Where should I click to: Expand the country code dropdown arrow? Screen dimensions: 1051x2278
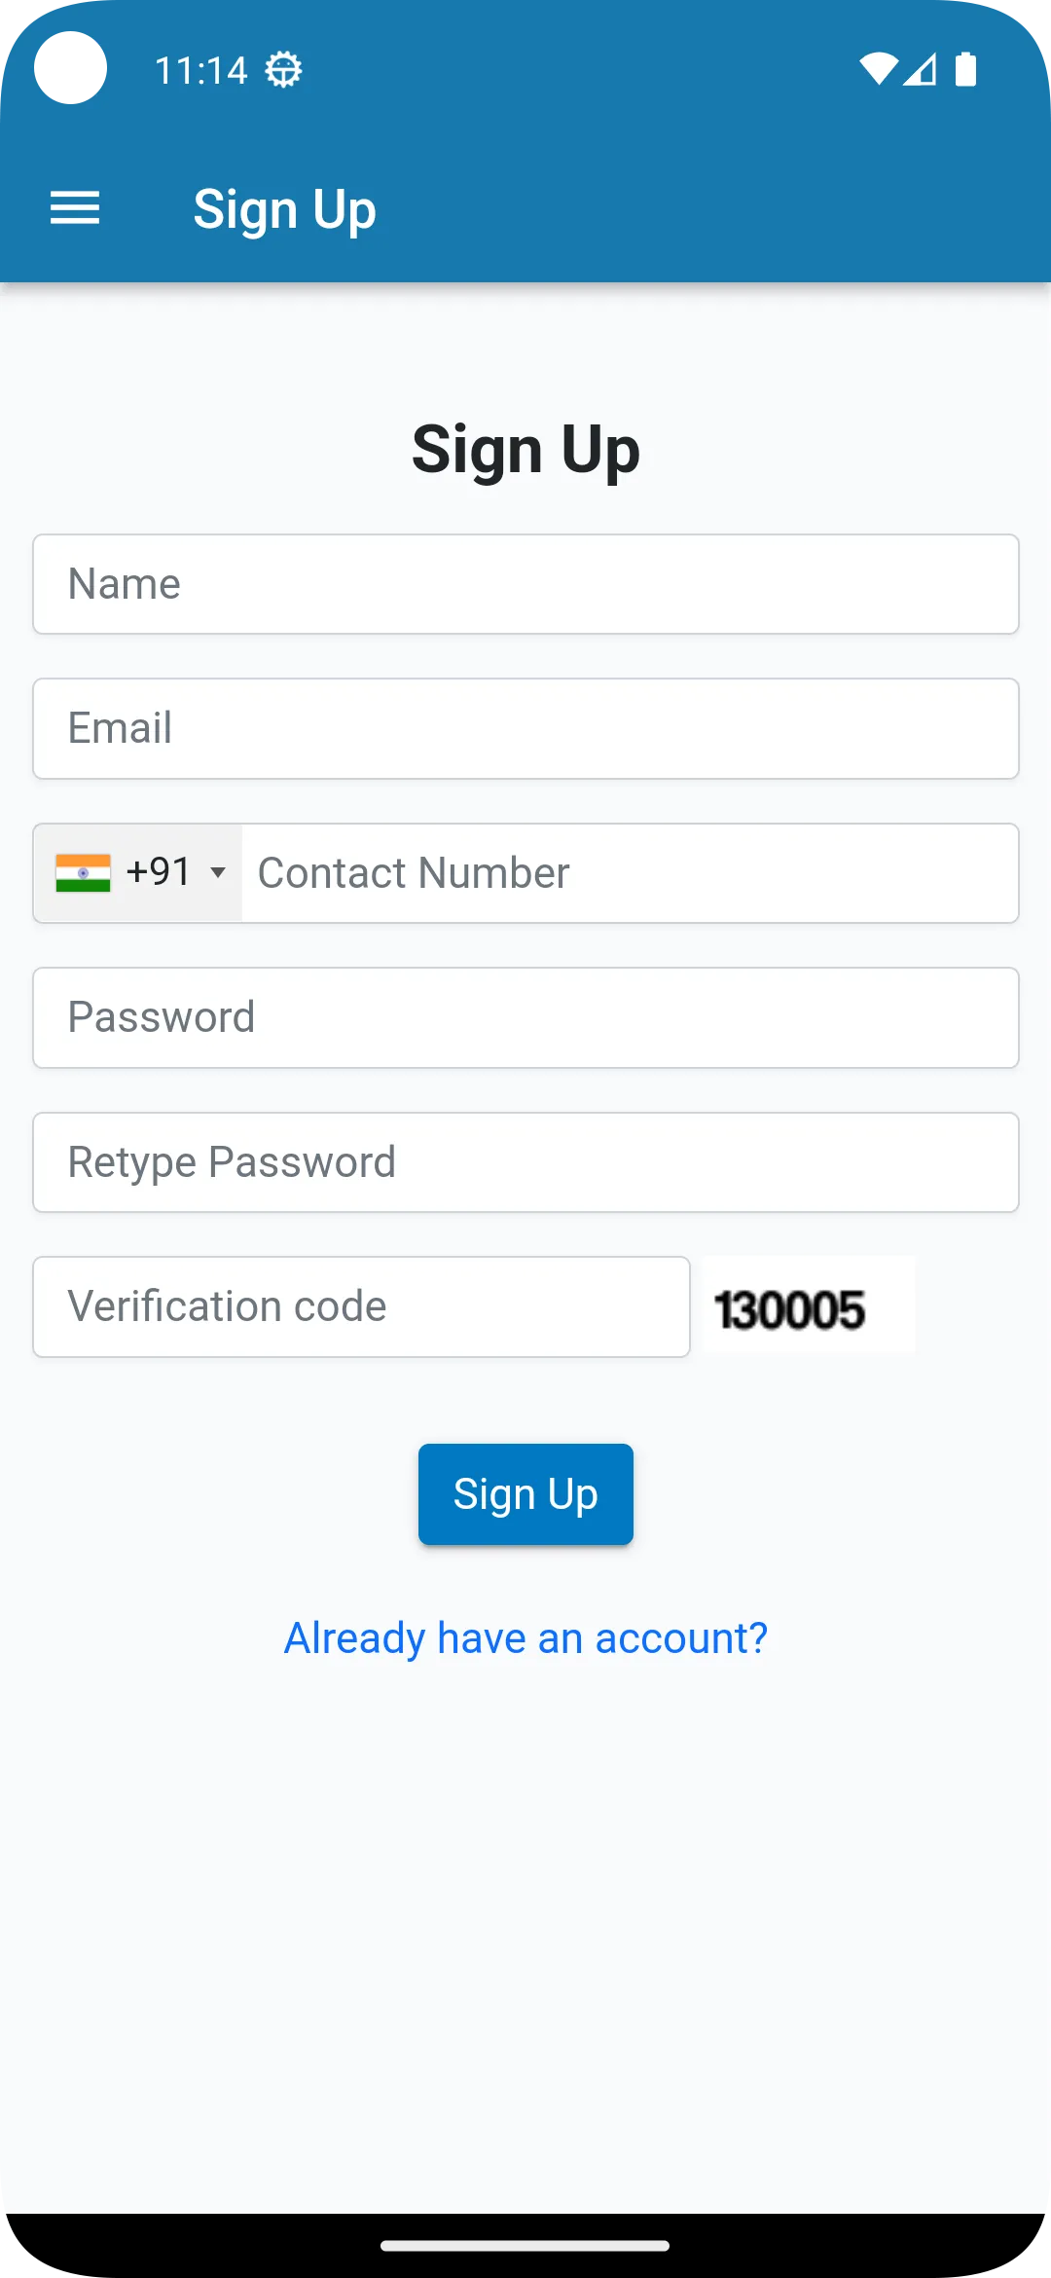[219, 872]
